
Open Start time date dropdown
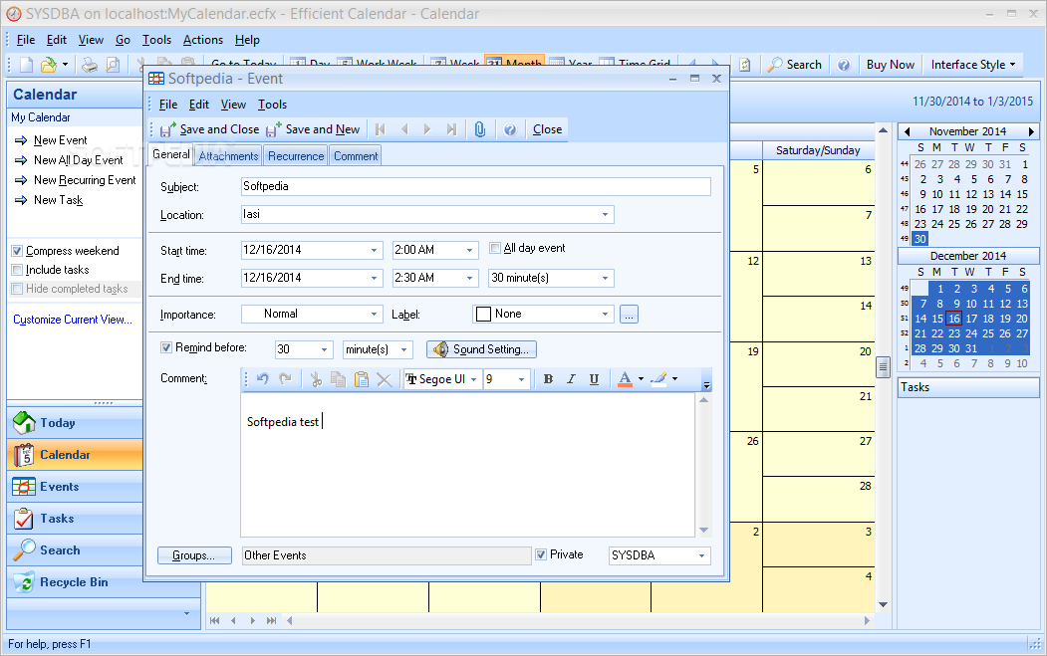(x=374, y=250)
